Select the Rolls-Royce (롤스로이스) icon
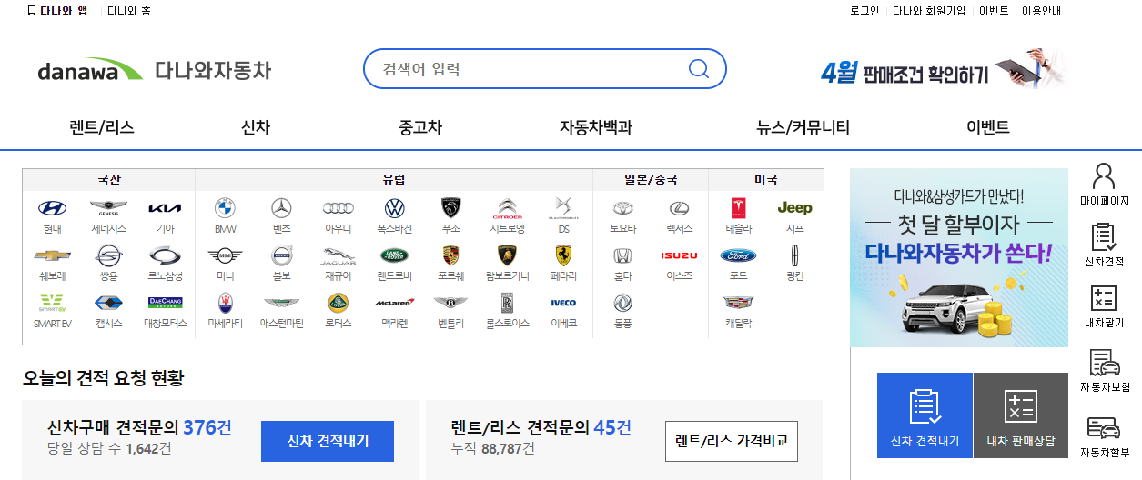The height and width of the screenshot is (480, 1142). pyautogui.click(x=508, y=303)
